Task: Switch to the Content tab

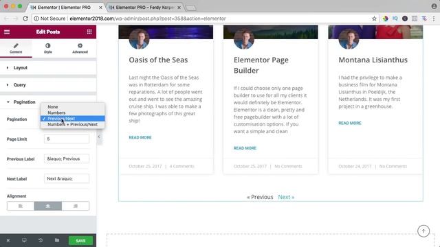Action: point(16,49)
